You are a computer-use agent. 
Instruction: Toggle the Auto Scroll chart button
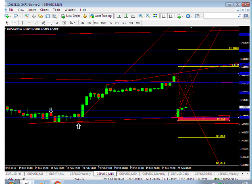pos(164,16)
